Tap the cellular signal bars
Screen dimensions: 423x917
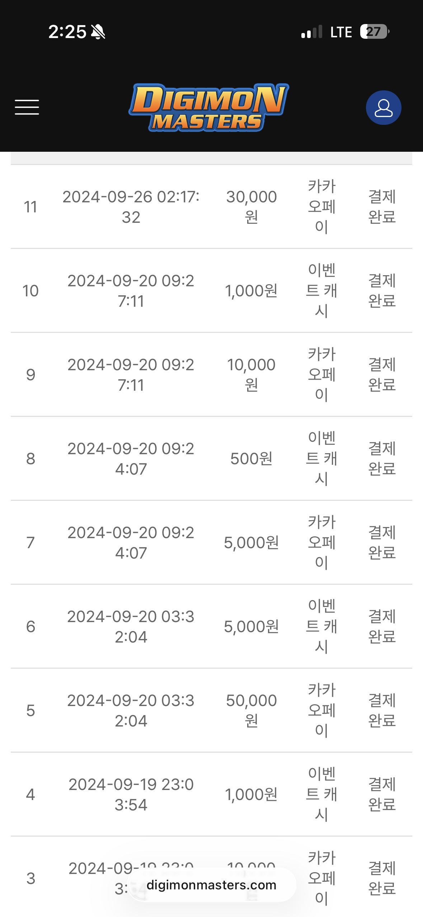(311, 32)
